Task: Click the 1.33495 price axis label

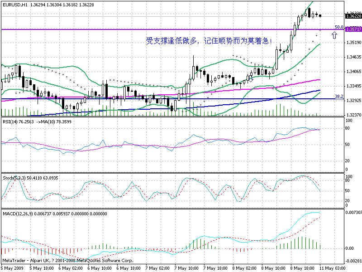Action: point(354,86)
